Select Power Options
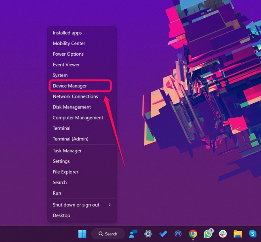The width and height of the screenshot is (261, 242). click(x=68, y=54)
